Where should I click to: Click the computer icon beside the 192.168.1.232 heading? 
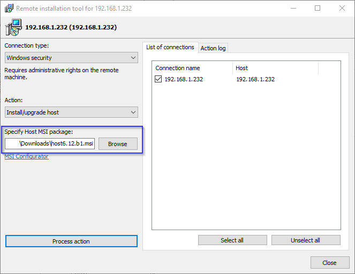14,27
